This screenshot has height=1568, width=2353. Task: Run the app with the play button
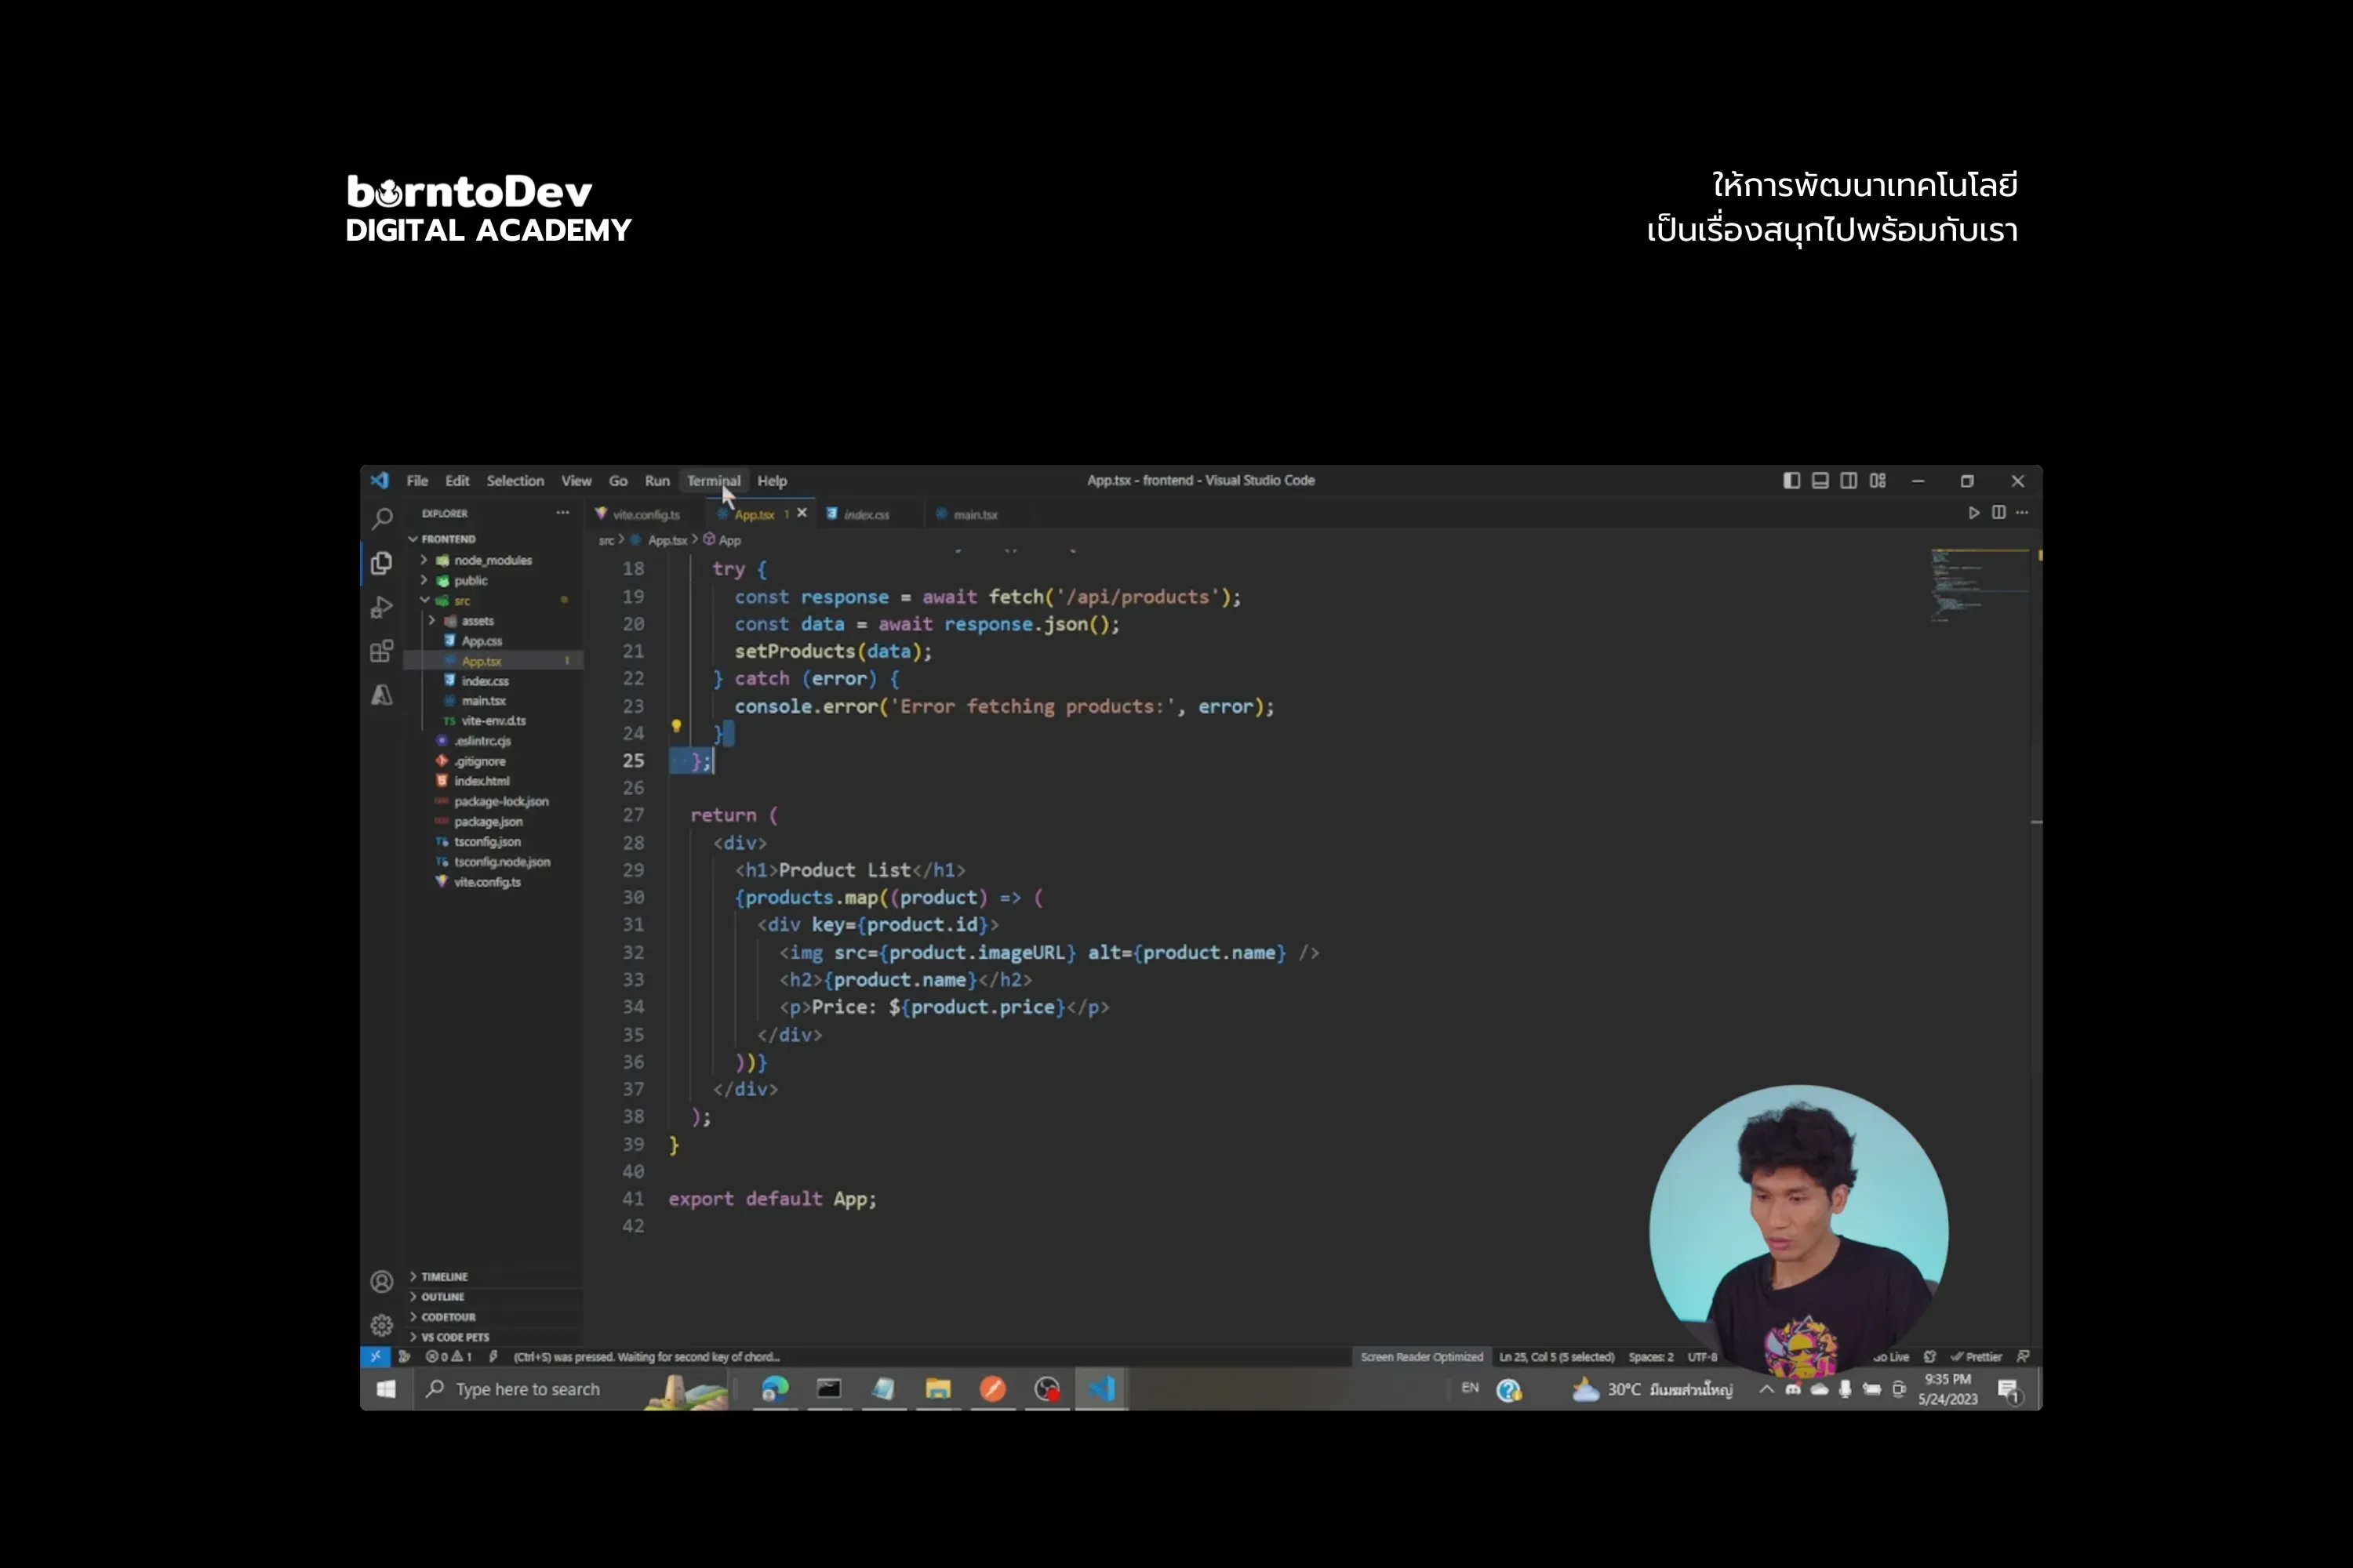(1974, 513)
